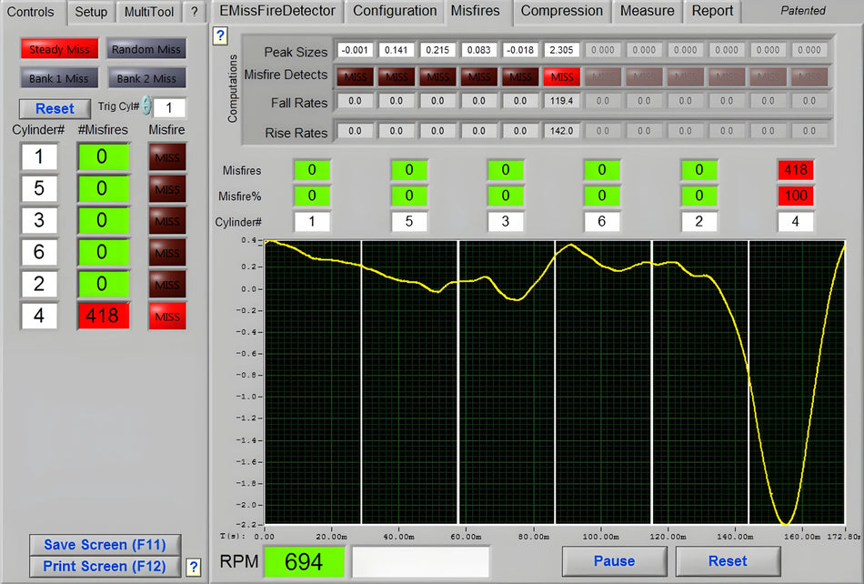Image resolution: width=864 pixels, height=584 pixels.
Task: Enable Random Miss mode
Action: pyautogui.click(x=146, y=47)
